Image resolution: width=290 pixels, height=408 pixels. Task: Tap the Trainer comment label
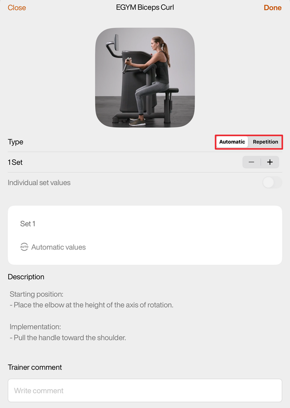[35, 367]
